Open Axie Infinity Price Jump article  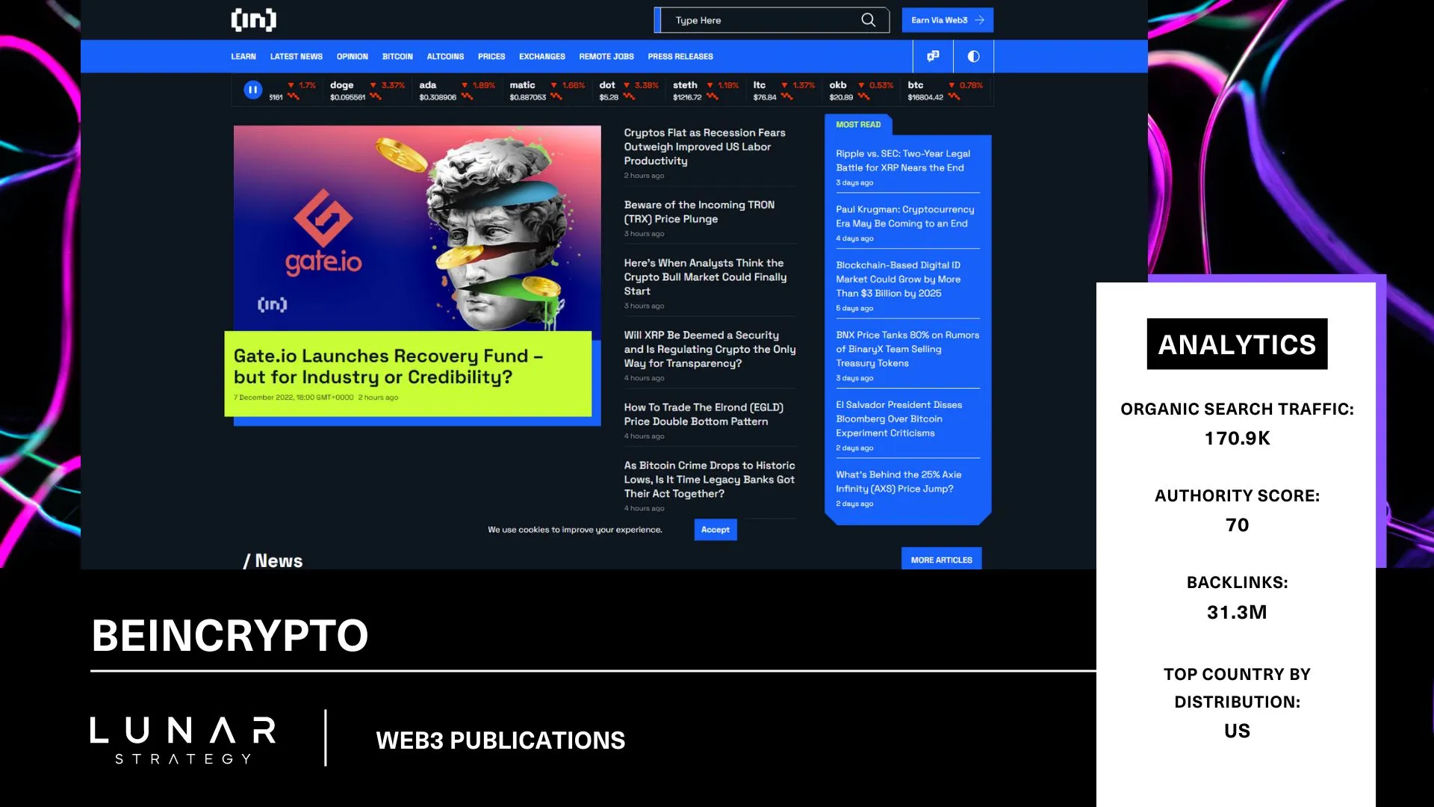point(898,481)
